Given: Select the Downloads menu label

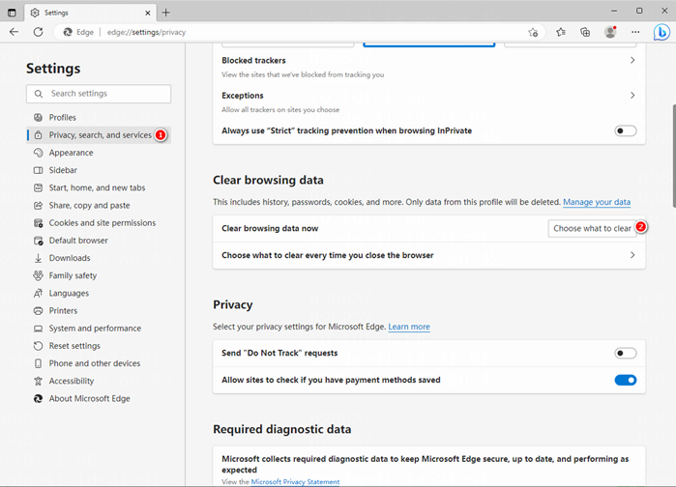Looking at the screenshot, I should point(70,258).
